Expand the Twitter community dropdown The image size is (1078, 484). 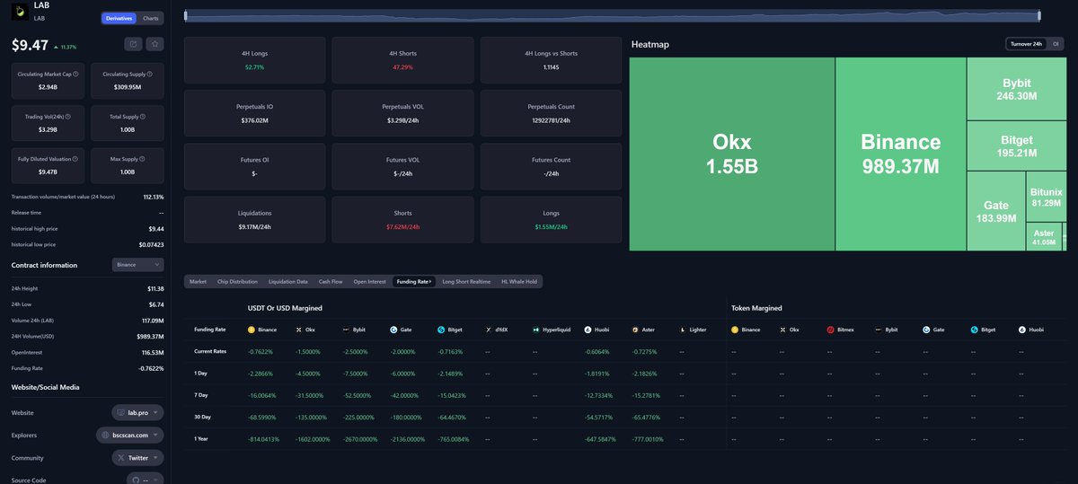click(137, 457)
